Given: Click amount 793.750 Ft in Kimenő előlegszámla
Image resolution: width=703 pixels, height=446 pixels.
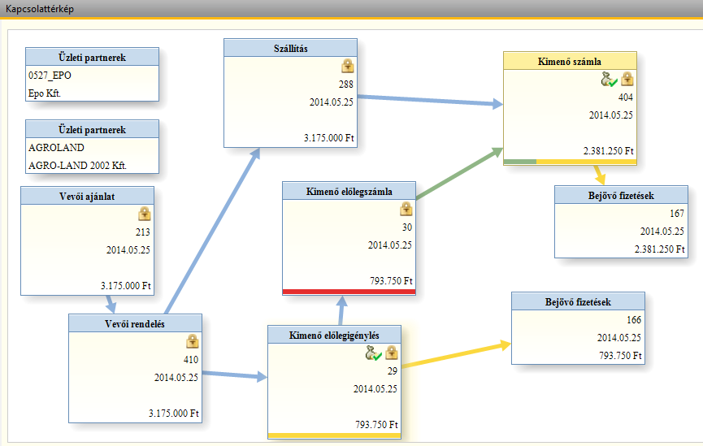Looking at the screenshot, I should 392,281.
